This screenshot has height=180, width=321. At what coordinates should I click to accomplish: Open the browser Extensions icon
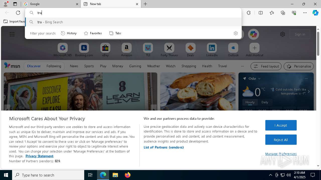(x=249, y=13)
